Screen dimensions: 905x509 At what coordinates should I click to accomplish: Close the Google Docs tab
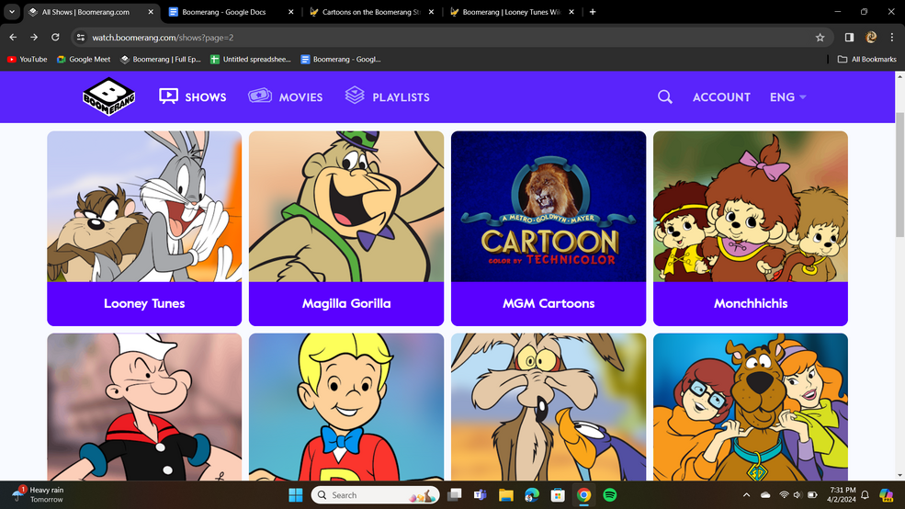coord(291,12)
